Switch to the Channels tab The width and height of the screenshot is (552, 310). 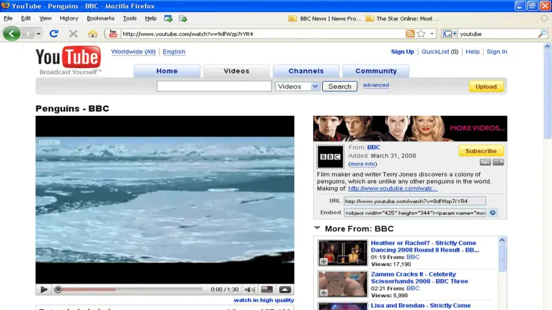(306, 71)
